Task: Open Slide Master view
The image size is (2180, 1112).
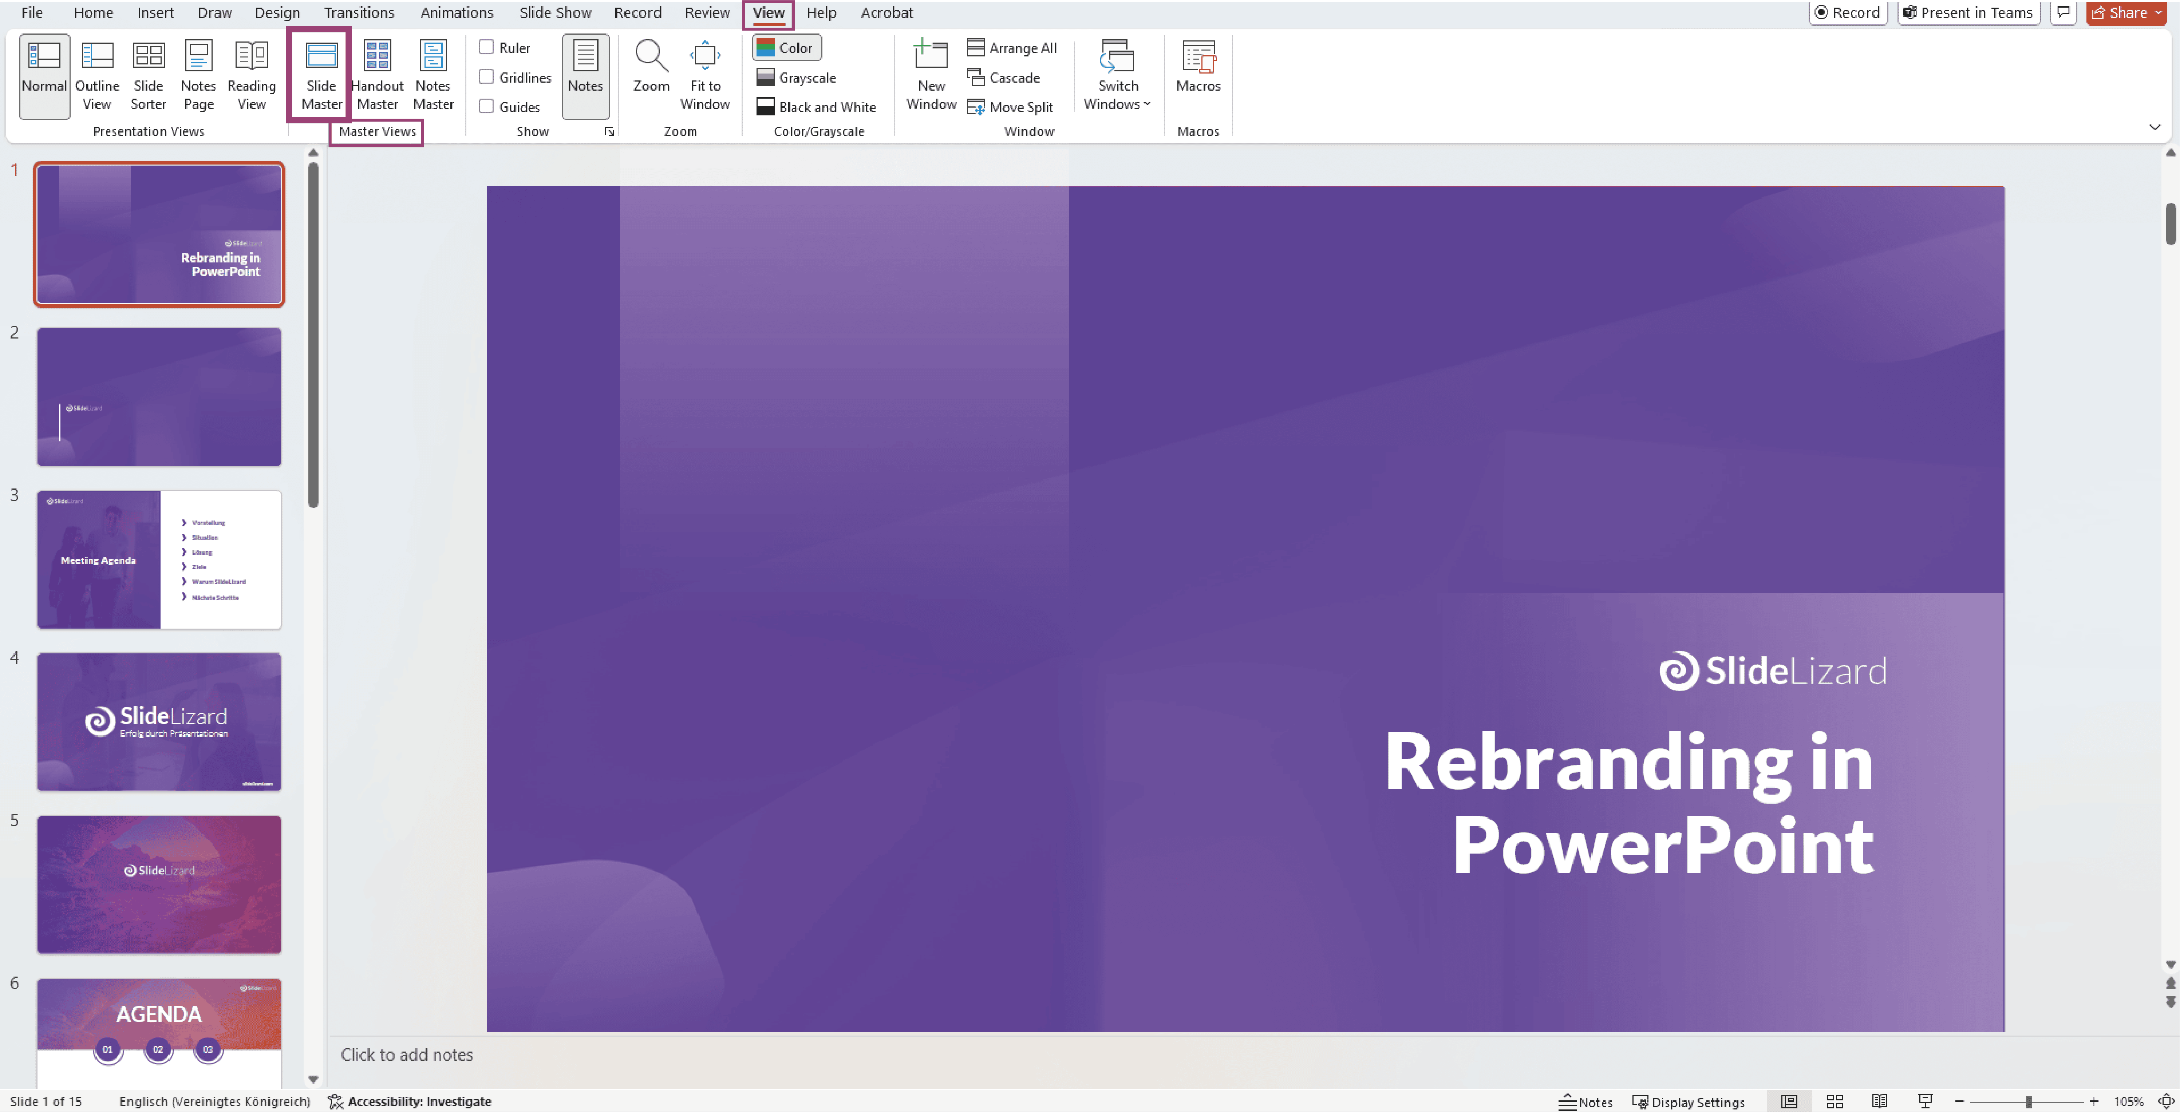Action: (321, 76)
